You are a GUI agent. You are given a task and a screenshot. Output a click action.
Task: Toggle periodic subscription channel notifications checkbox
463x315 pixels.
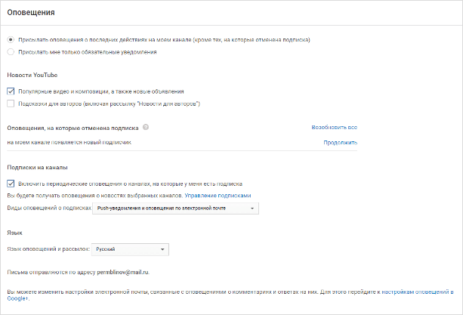(11, 184)
